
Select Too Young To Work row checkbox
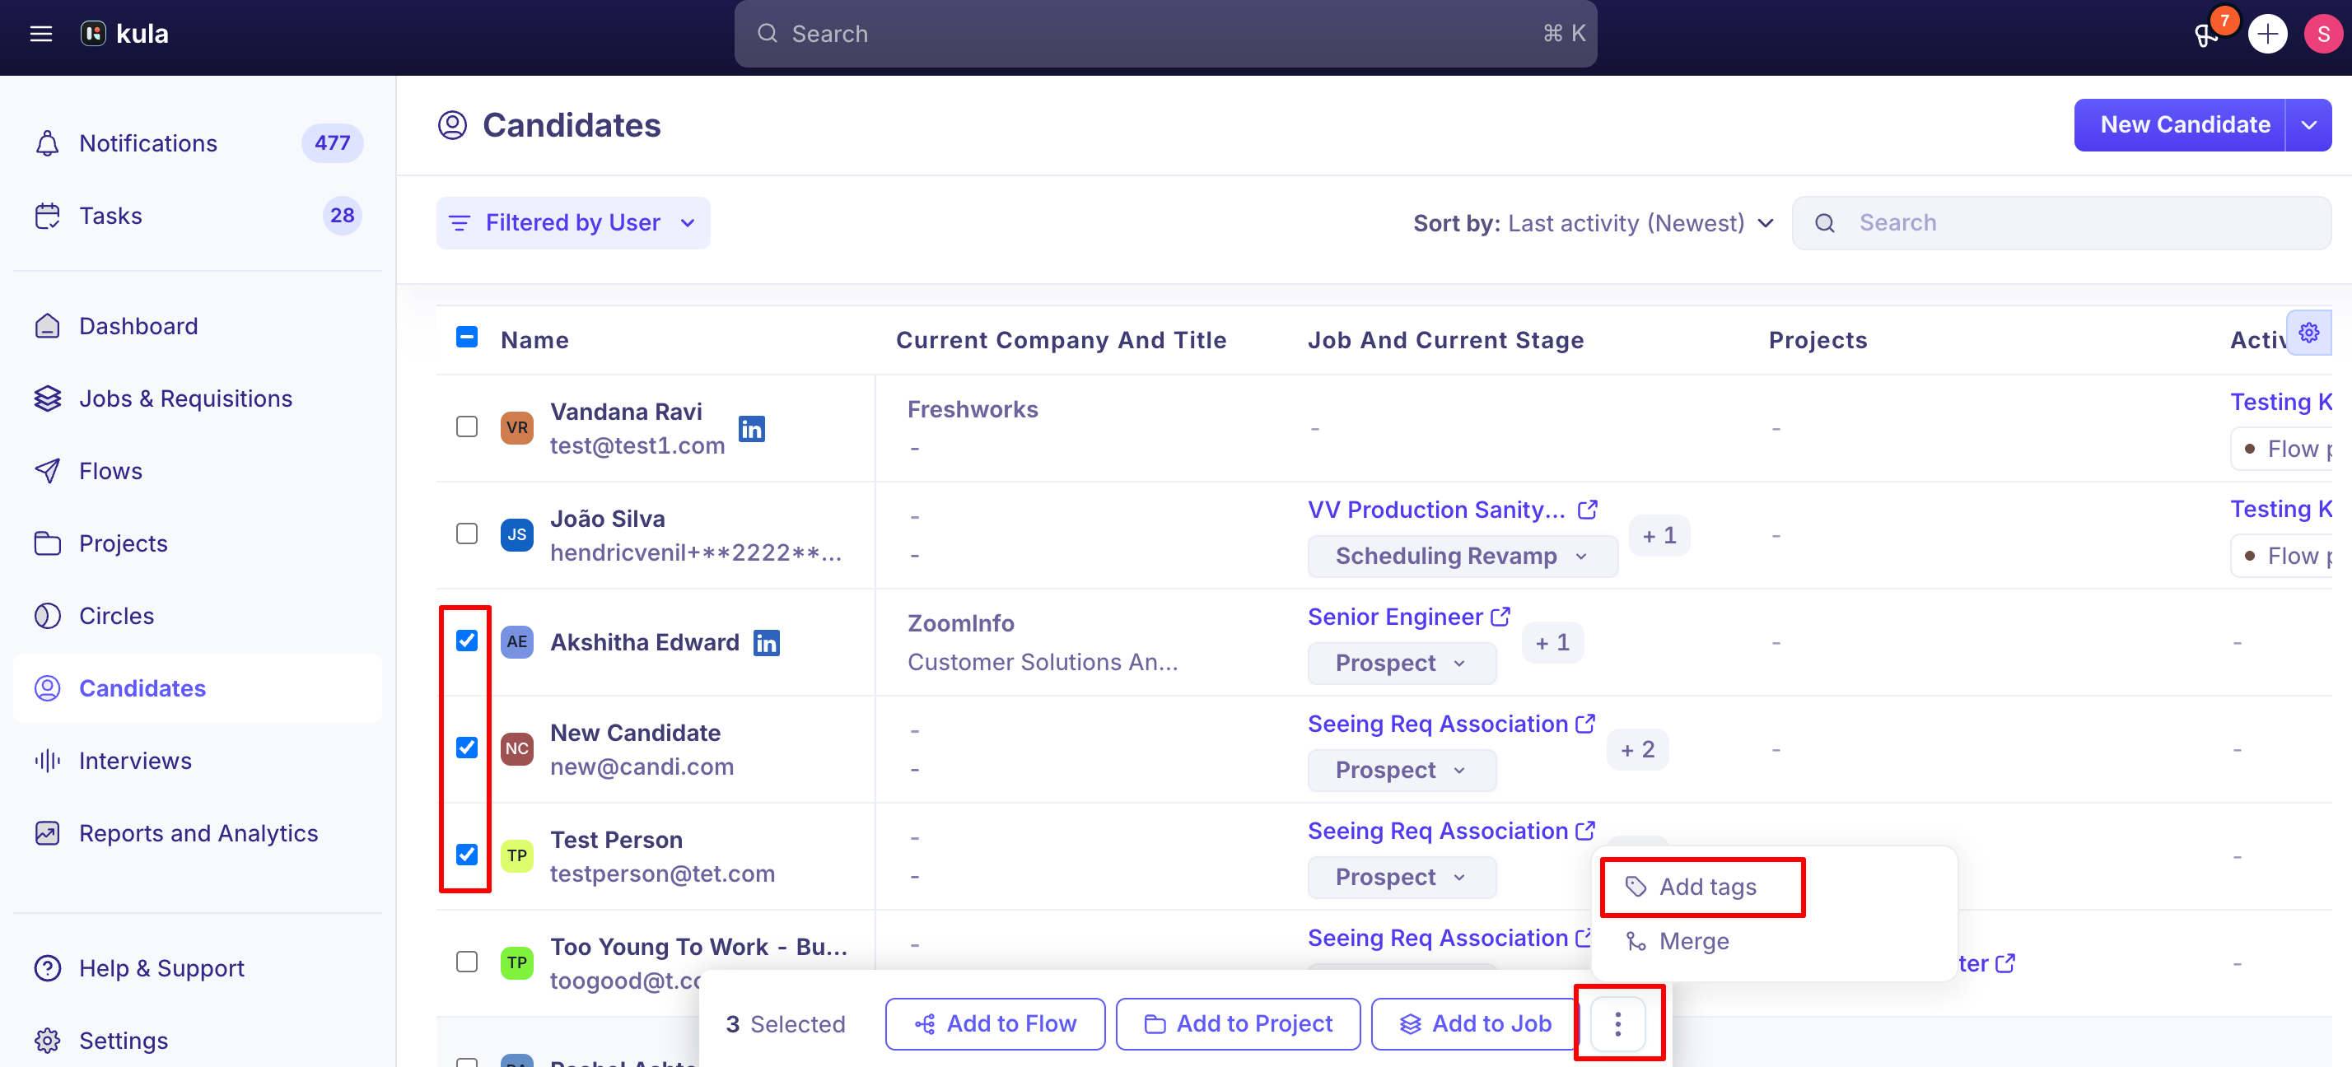467,961
